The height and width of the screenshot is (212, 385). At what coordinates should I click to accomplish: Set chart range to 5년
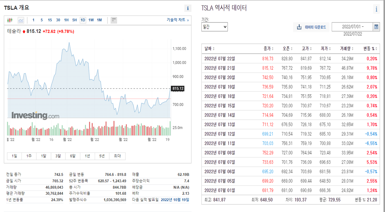pyautogui.click(x=102, y=156)
